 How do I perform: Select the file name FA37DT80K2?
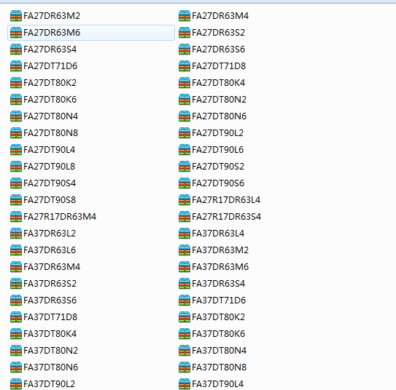219,317
